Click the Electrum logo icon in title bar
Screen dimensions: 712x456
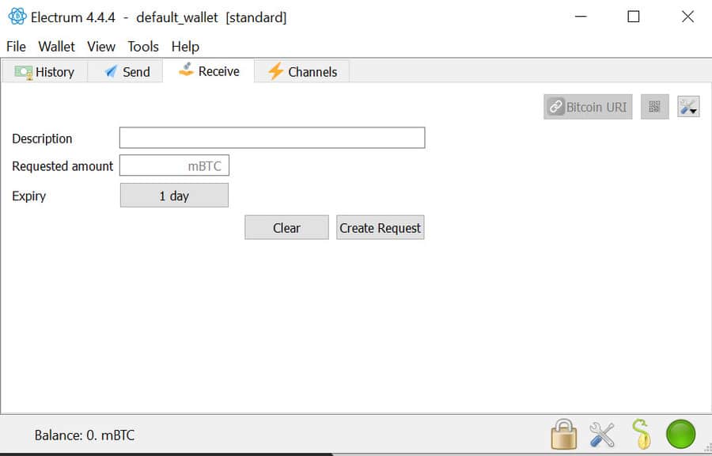(17, 17)
